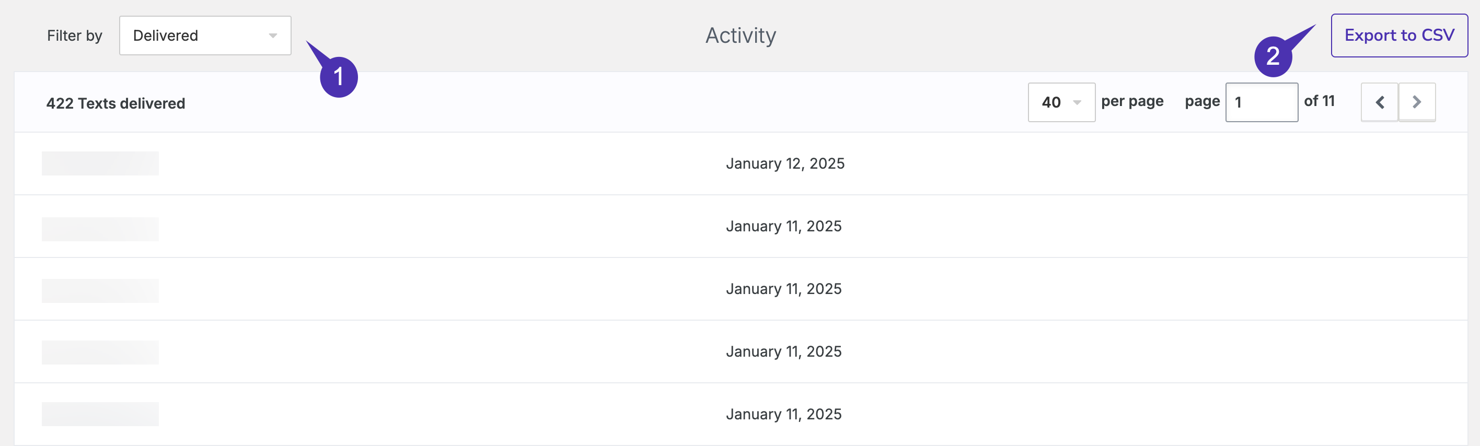Click the last January 11, 2025 entry
1480x446 pixels.
click(784, 414)
